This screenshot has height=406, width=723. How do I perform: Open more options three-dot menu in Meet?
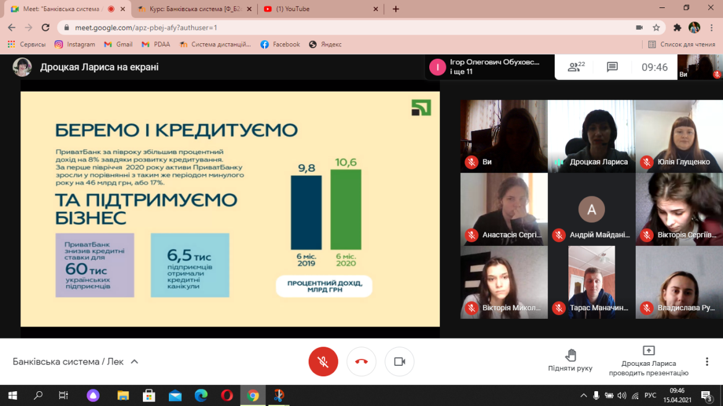[707, 362]
